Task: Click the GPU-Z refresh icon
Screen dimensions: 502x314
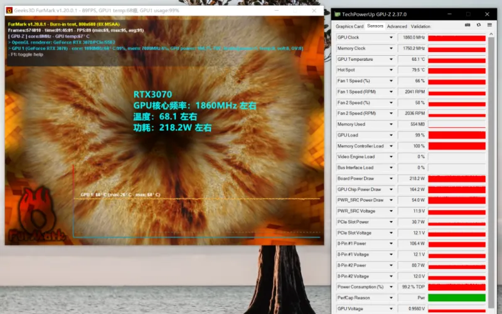Action: pyautogui.click(x=479, y=25)
